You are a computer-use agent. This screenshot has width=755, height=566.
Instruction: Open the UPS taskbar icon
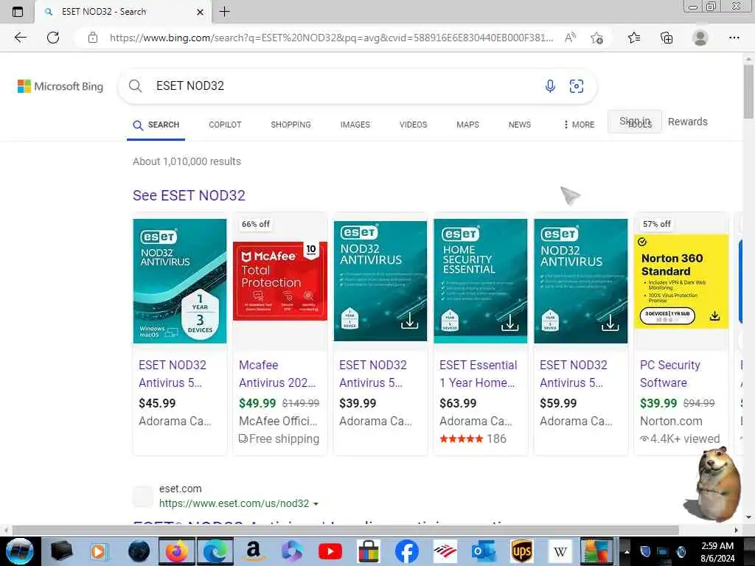pos(522,551)
